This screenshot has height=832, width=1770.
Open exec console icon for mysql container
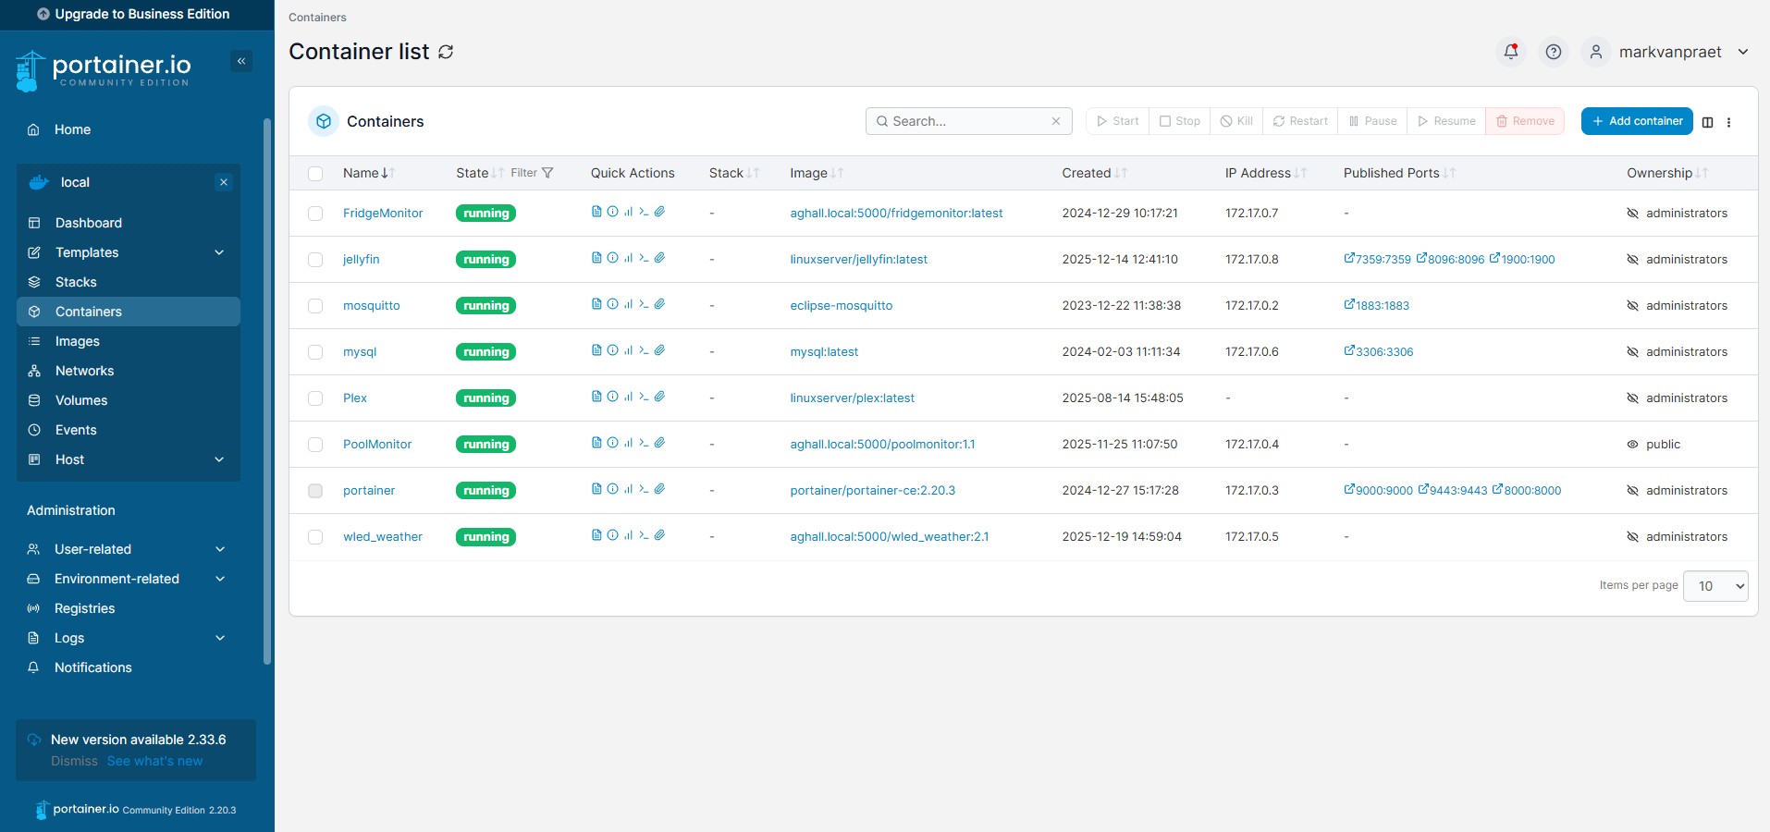(x=644, y=350)
